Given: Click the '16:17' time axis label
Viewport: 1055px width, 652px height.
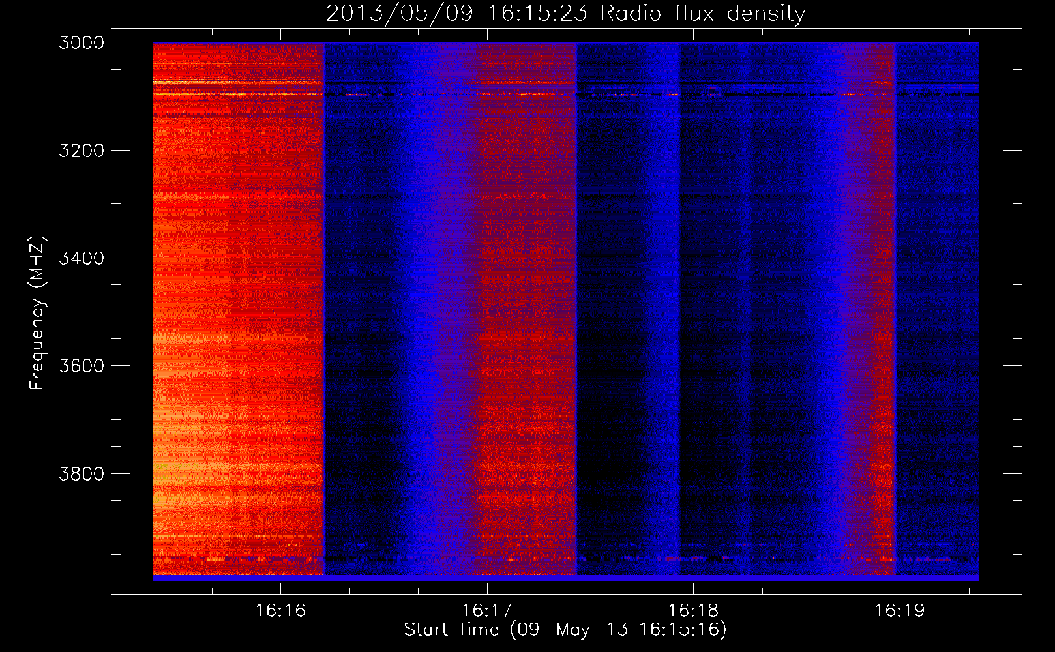Looking at the screenshot, I should (x=487, y=610).
